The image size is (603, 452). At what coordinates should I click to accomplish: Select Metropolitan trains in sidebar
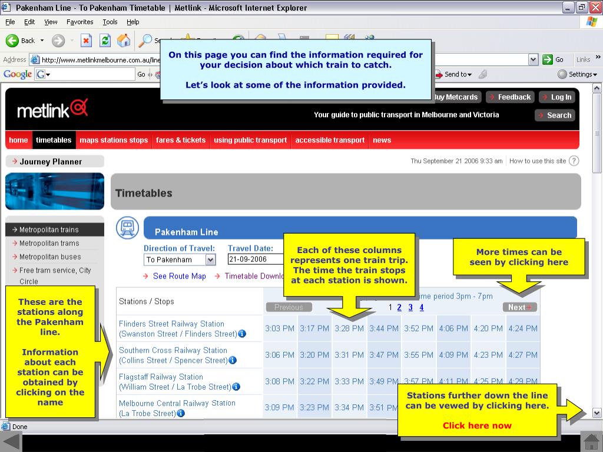click(x=55, y=230)
